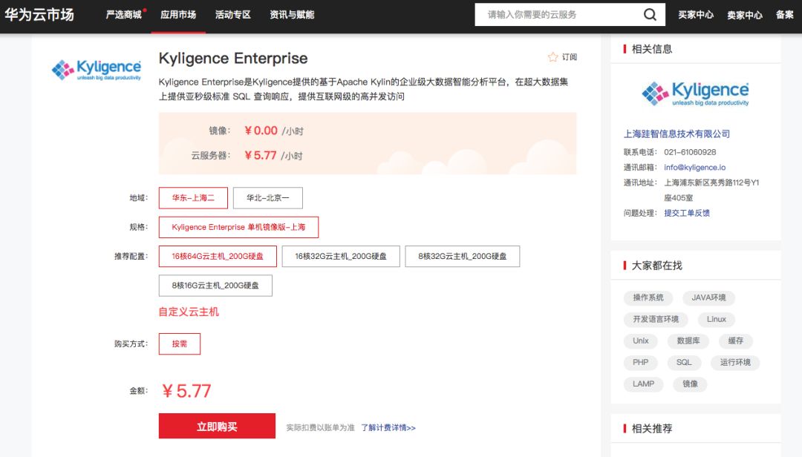Open 资讯与赋能 menu item
802x457 pixels.
pos(292,14)
